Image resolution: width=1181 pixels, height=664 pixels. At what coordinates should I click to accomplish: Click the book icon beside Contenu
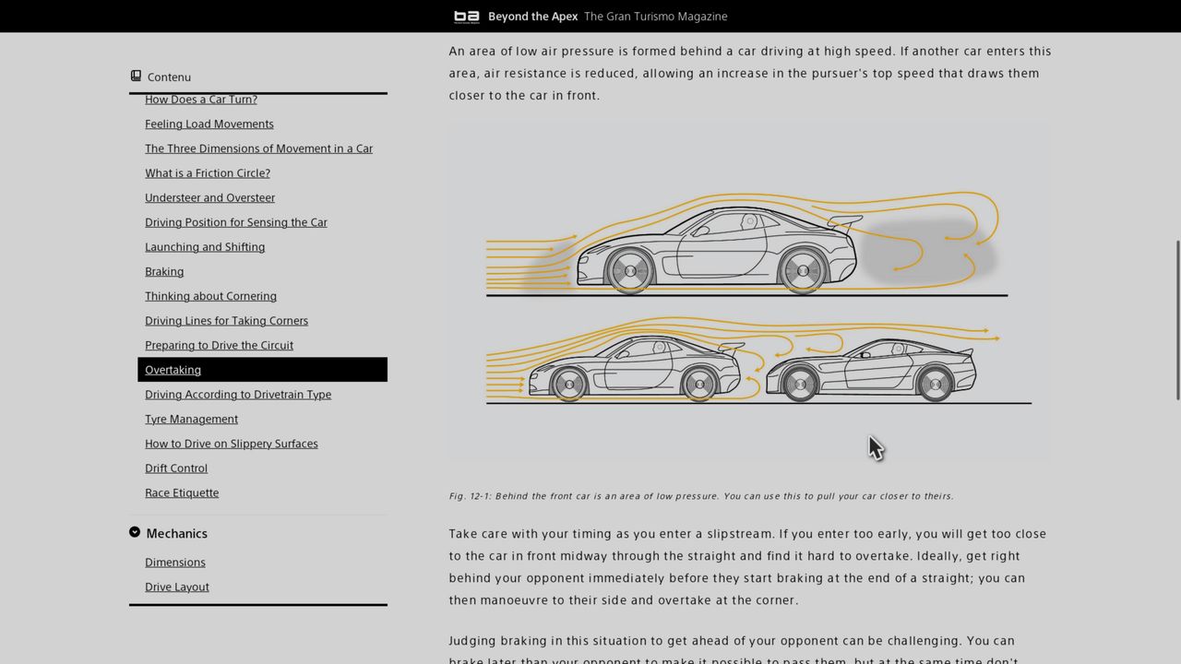[136, 77]
